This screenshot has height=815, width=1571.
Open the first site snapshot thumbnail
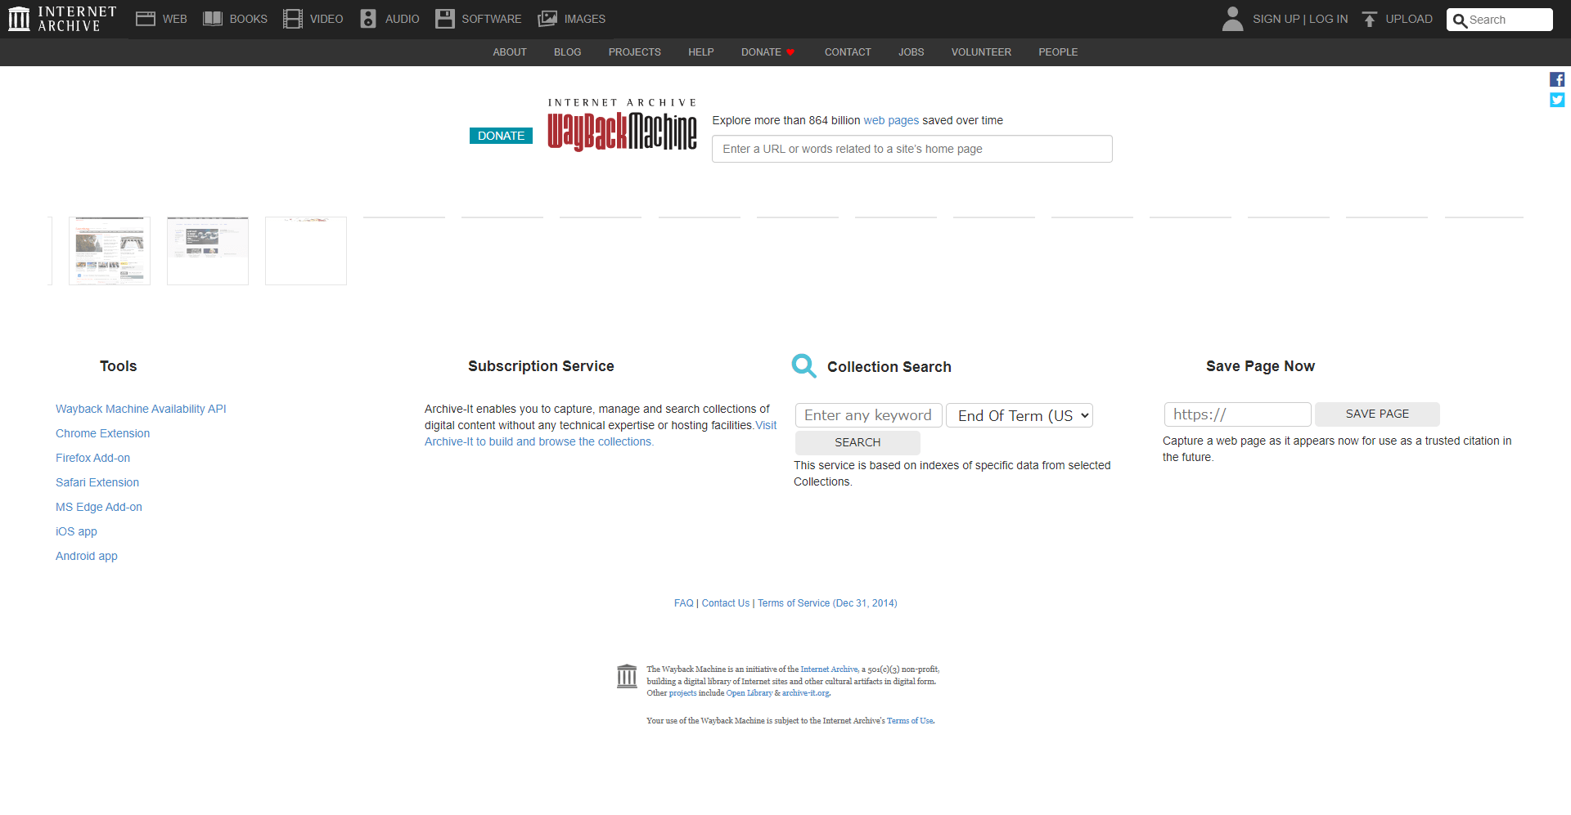pyautogui.click(x=110, y=251)
